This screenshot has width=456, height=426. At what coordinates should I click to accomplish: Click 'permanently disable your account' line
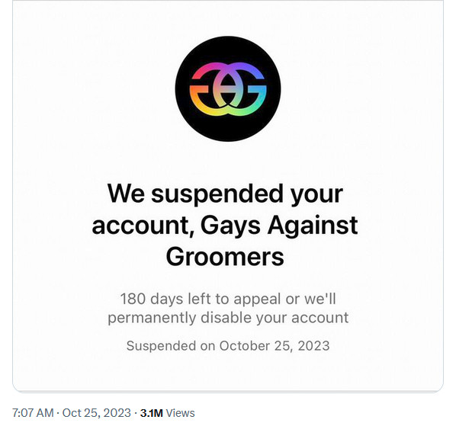pyautogui.click(x=228, y=317)
